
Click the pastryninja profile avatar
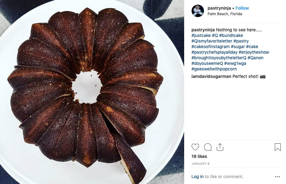pyautogui.click(x=198, y=11)
